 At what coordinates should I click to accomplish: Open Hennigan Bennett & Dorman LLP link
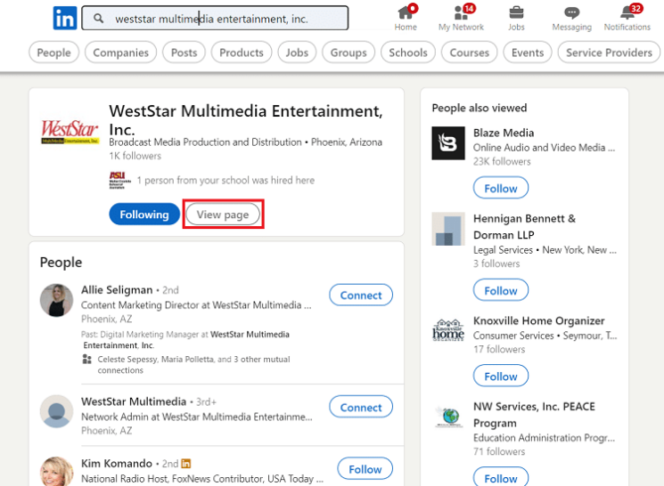pos(524,227)
